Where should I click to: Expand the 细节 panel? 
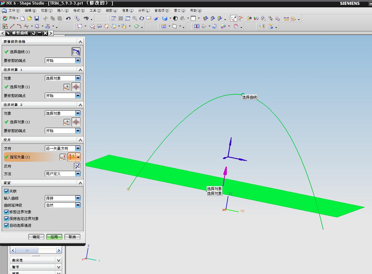pos(59,267)
